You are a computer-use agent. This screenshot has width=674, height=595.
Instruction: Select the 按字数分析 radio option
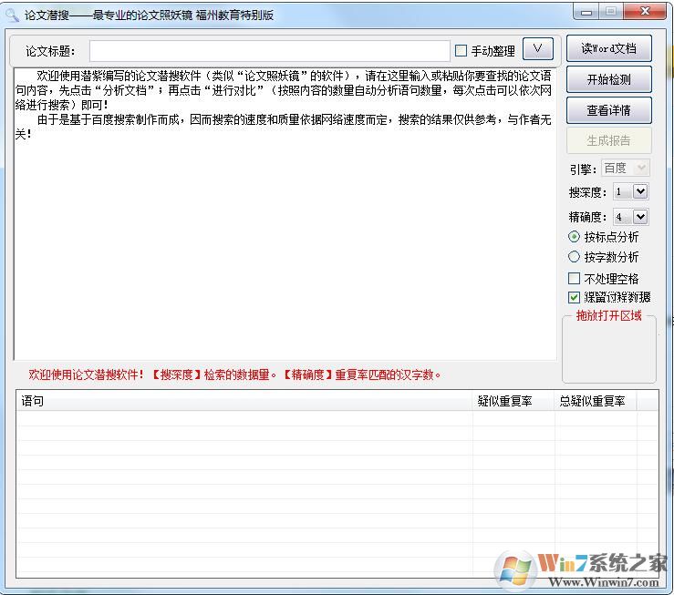click(574, 257)
